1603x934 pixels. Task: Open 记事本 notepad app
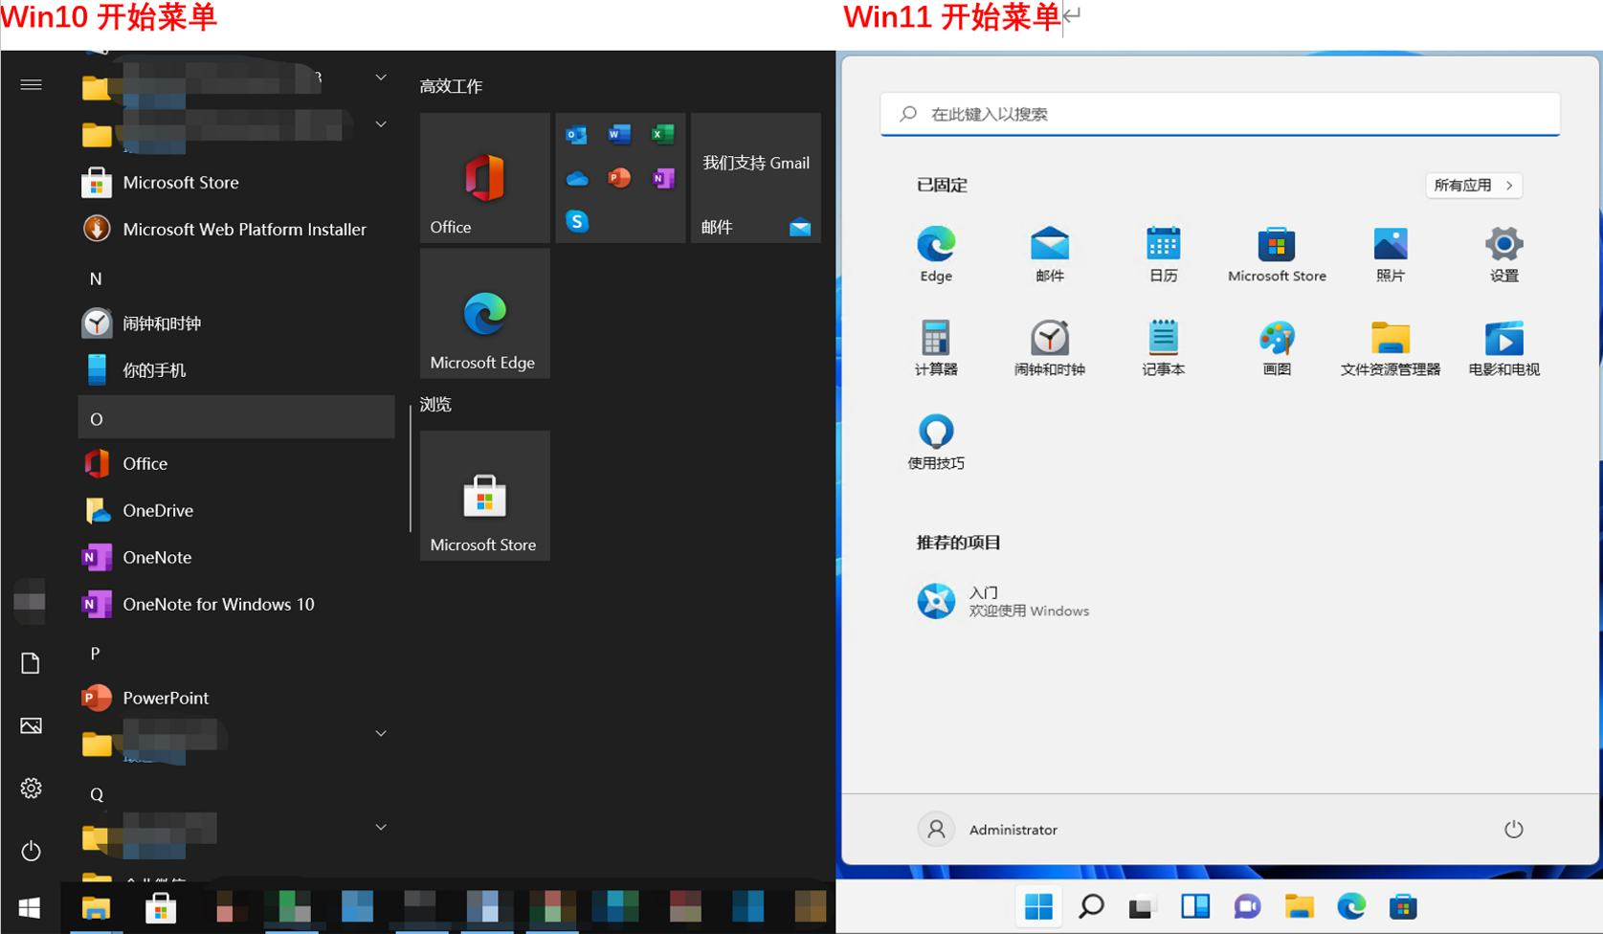(x=1163, y=347)
